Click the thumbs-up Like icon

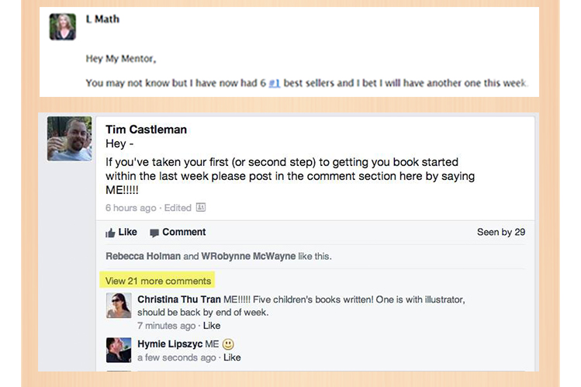[110, 233]
